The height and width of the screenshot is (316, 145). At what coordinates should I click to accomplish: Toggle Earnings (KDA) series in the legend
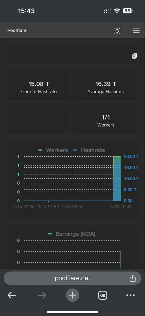click(x=71, y=234)
